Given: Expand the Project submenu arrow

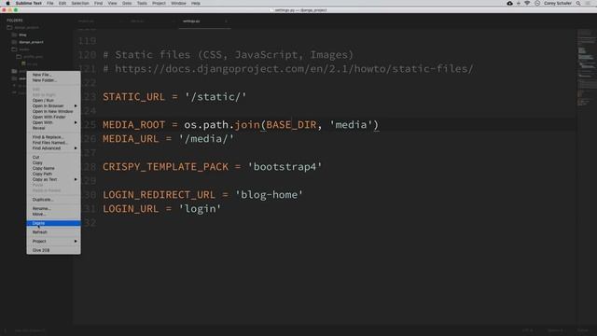Looking at the screenshot, I should click(76, 241).
